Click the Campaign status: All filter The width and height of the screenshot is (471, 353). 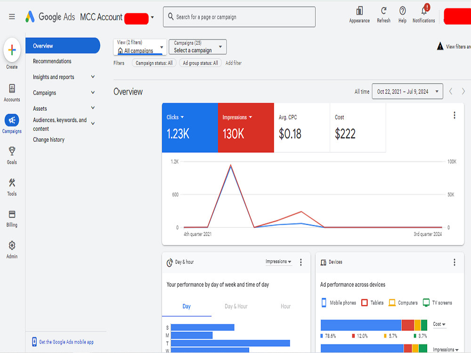[154, 63]
